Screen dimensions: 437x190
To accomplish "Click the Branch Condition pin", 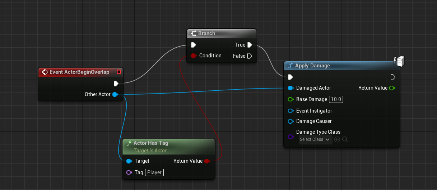I will tap(194, 56).
